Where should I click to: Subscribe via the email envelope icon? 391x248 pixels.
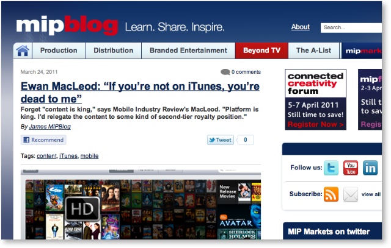click(350, 194)
